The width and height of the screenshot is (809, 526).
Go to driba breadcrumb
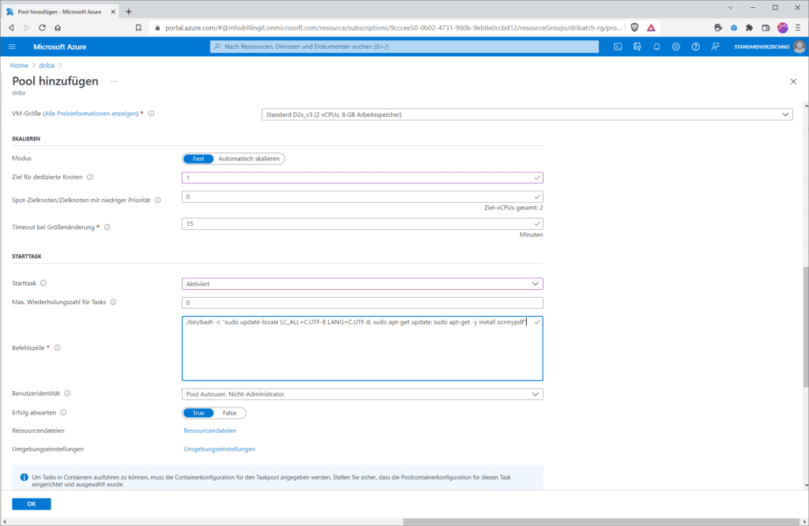click(x=47, y=66)
